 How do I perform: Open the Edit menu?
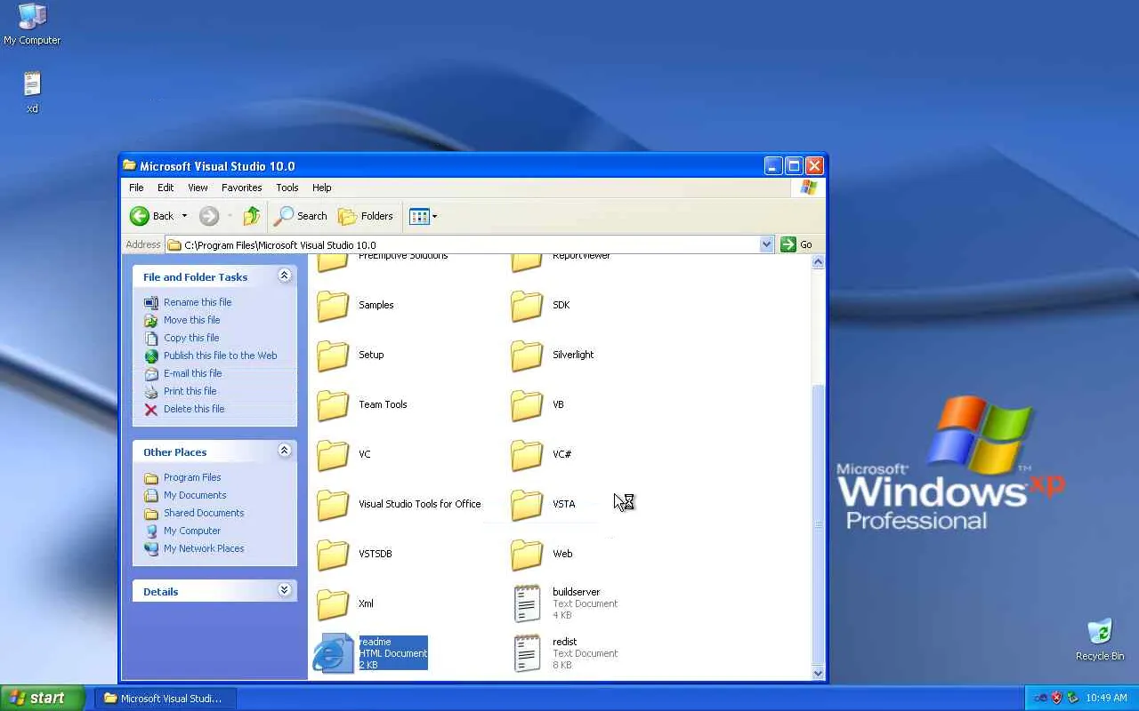point(166,188)
